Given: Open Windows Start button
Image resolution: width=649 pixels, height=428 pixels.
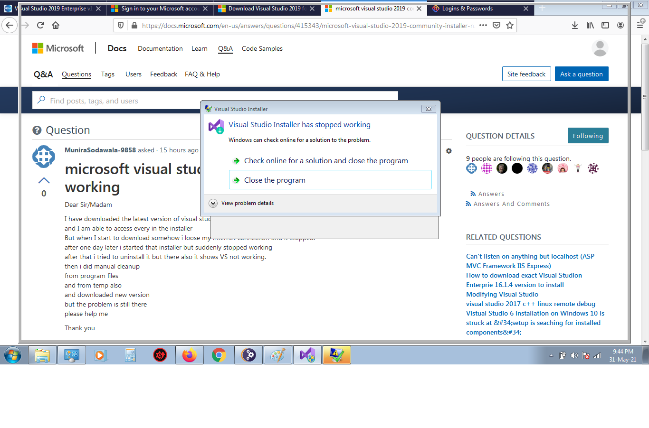Looking at the screenshot, I should [x=13, y=355].
